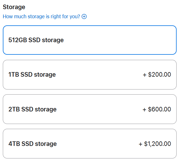Pick the 2TB SSD storage option

point(89,109)
